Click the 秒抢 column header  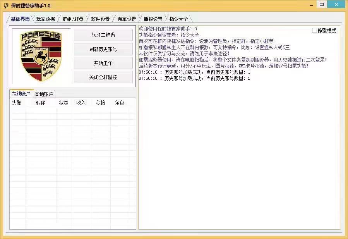click(100, 103)
